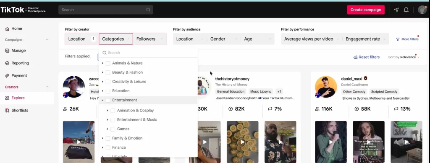Click the play count icon beside 82K
430x163 pixels.
pyautogui.click(x=231, y=109)
